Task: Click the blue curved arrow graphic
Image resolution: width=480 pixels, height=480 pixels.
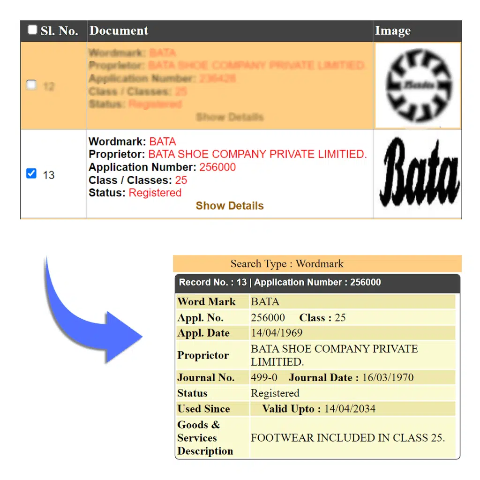Action: click(89, 314)
